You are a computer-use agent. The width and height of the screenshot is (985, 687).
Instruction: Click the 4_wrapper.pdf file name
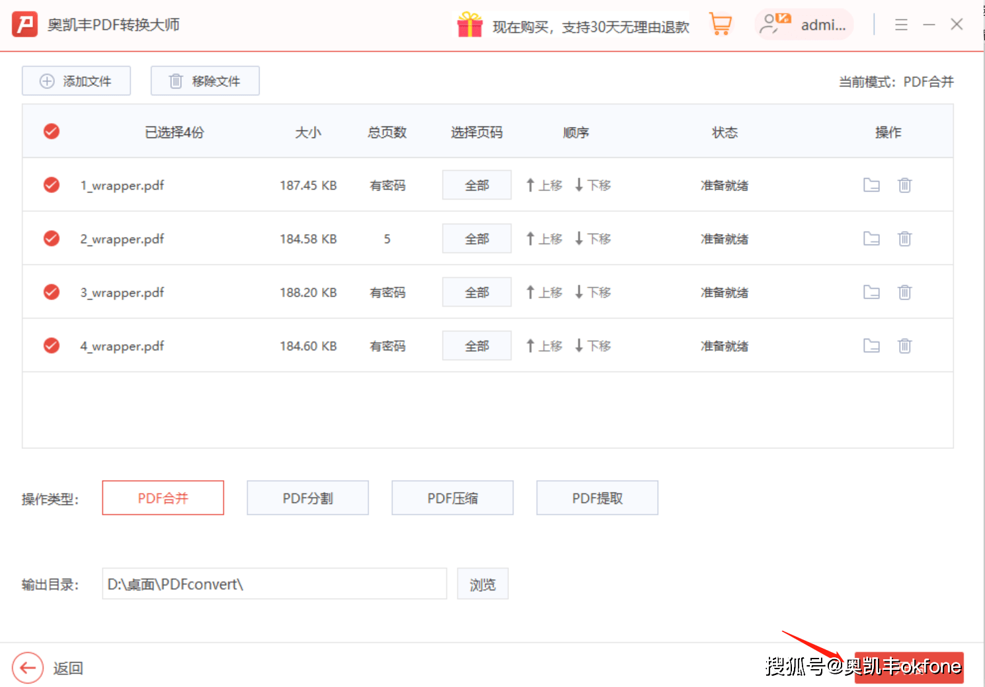click(122, 346)
